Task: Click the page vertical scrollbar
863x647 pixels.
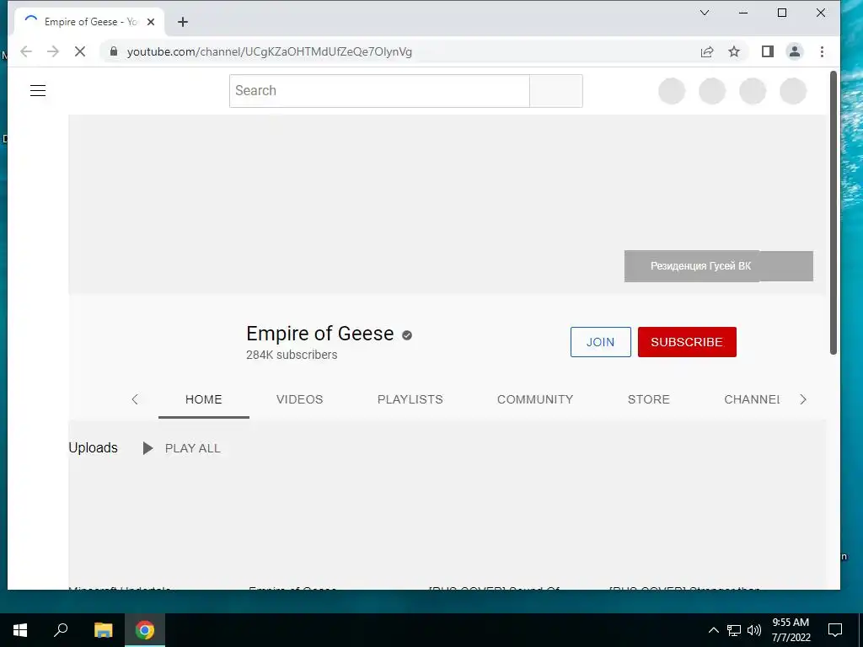Action: [834, 213]
